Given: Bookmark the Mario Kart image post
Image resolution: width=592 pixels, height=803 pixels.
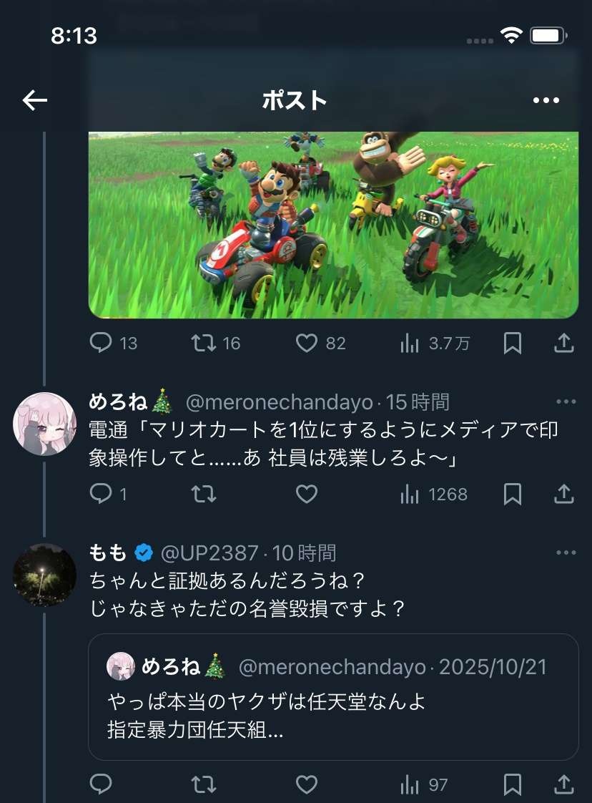Looking at the screenshot, I should (512, 343).
